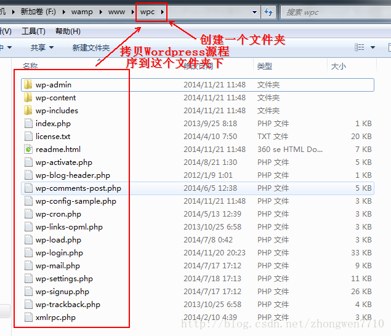Select the wp-config-sample.php file name

pyautogui.click(x=76, y=201)
